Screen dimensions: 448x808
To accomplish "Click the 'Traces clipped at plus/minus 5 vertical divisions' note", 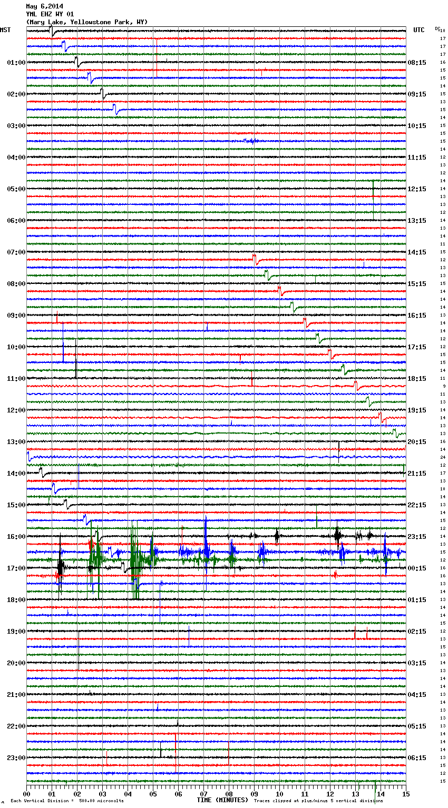I will pos(318,801).
